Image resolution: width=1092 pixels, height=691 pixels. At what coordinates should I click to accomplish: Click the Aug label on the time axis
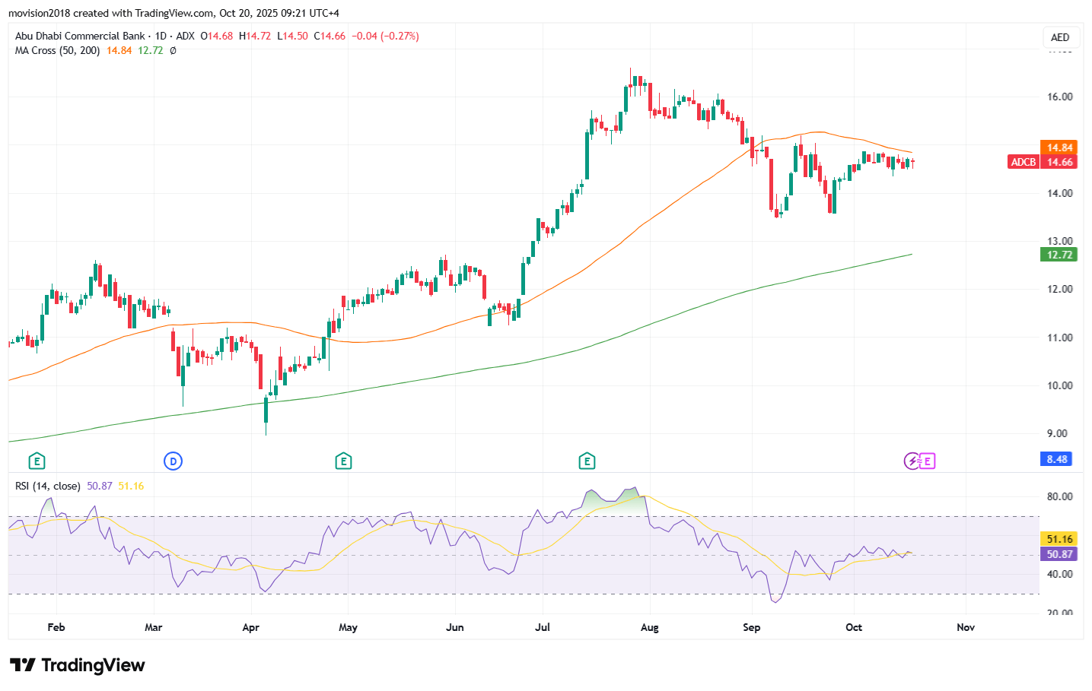[x=649, y=627]
